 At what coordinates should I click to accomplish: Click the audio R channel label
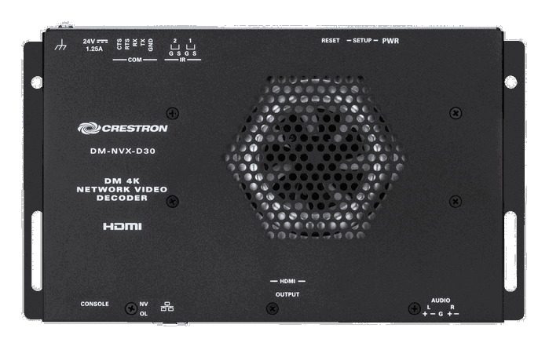click(x=452, y=307)
